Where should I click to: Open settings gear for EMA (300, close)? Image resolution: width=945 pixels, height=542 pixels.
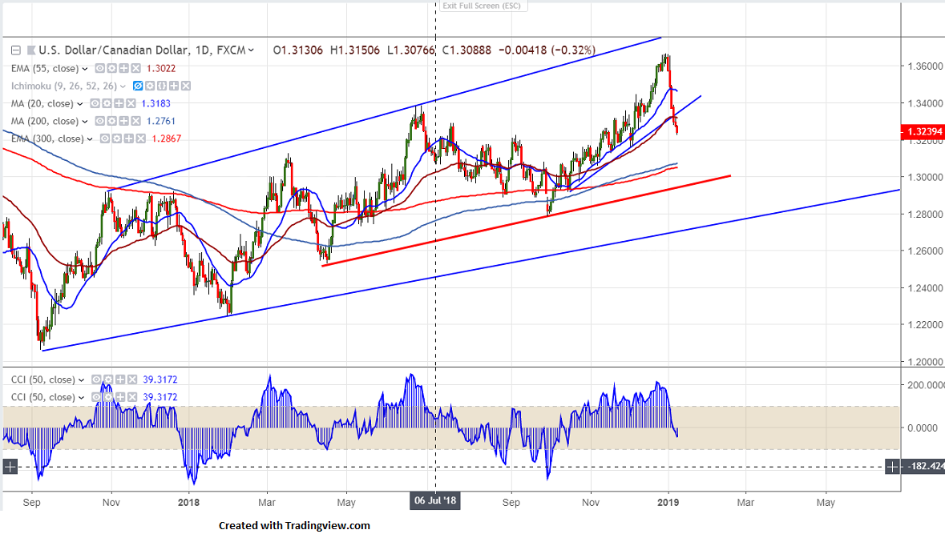pyautogui.click(x=117, y=139)
